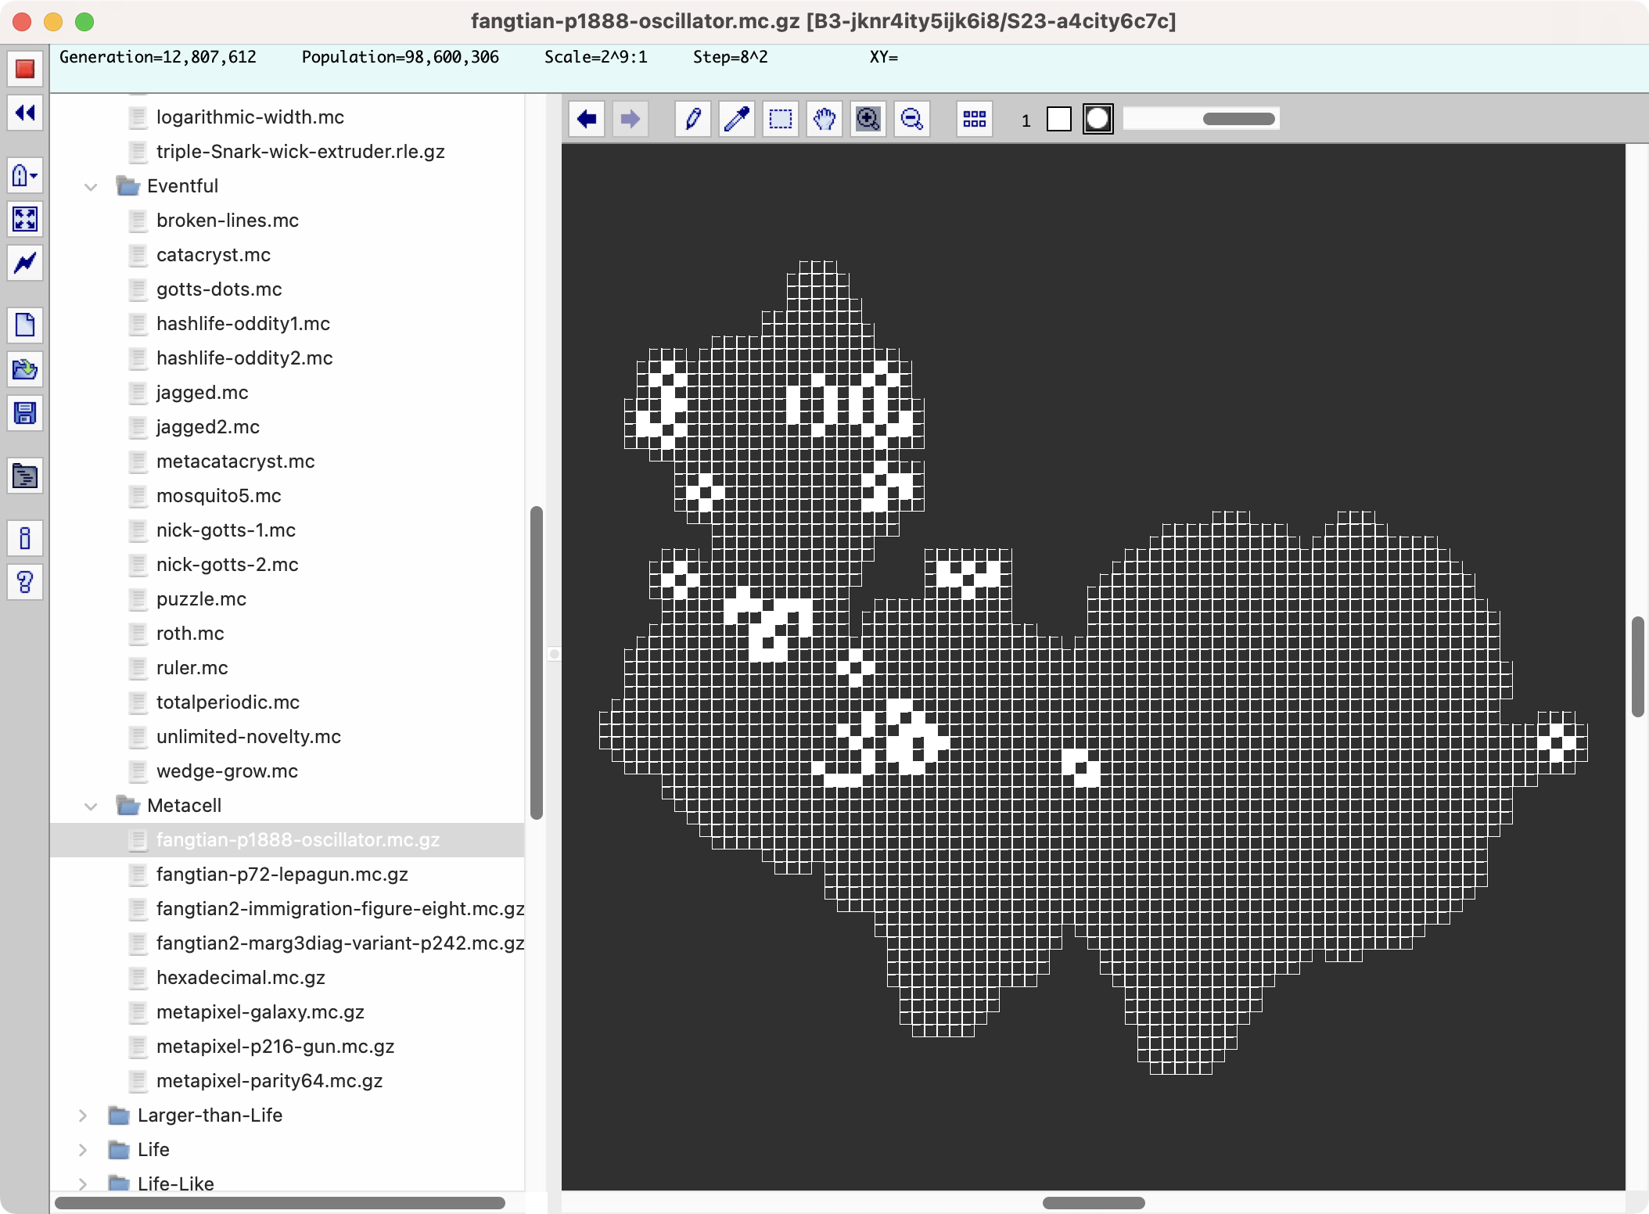1649x1214 pixels.
Task: Create a new pattern file
Action: (25, 325)
